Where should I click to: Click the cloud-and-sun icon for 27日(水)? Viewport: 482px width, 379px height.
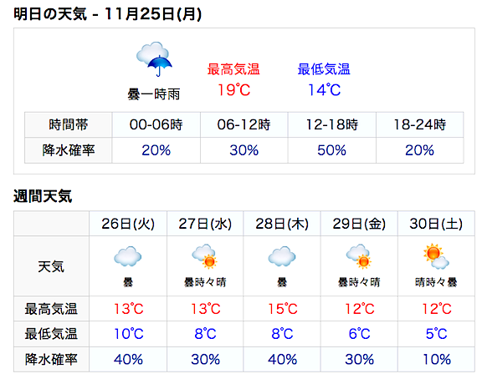pyautogui.click(x=205, y=256)
